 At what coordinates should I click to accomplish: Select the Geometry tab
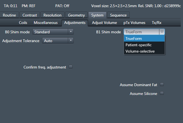tap(76, 15)
